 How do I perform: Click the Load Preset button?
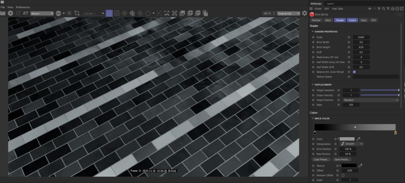pyautogui.click(x=322, y=159)
